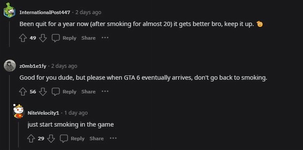The image size is (303, 150).
Task: Upvote z0mb1e1fy's GTA 6 comment
Action: click(23, 92)
